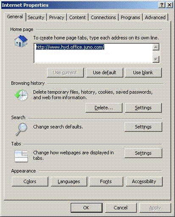Click the 'Home page' section label

[22, 29]
